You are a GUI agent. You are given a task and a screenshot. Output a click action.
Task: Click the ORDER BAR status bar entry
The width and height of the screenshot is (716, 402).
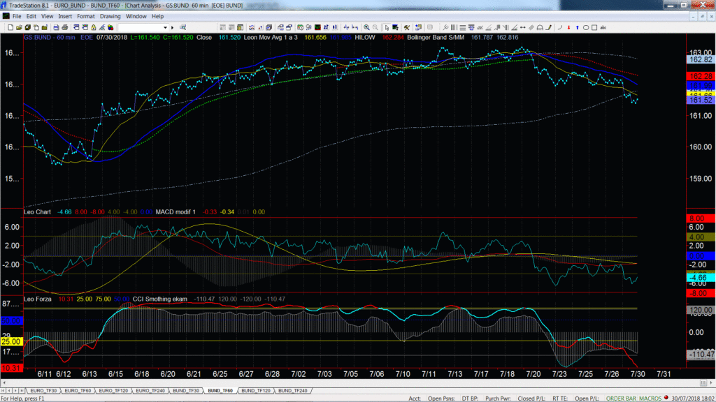click(x=621, y=399)
